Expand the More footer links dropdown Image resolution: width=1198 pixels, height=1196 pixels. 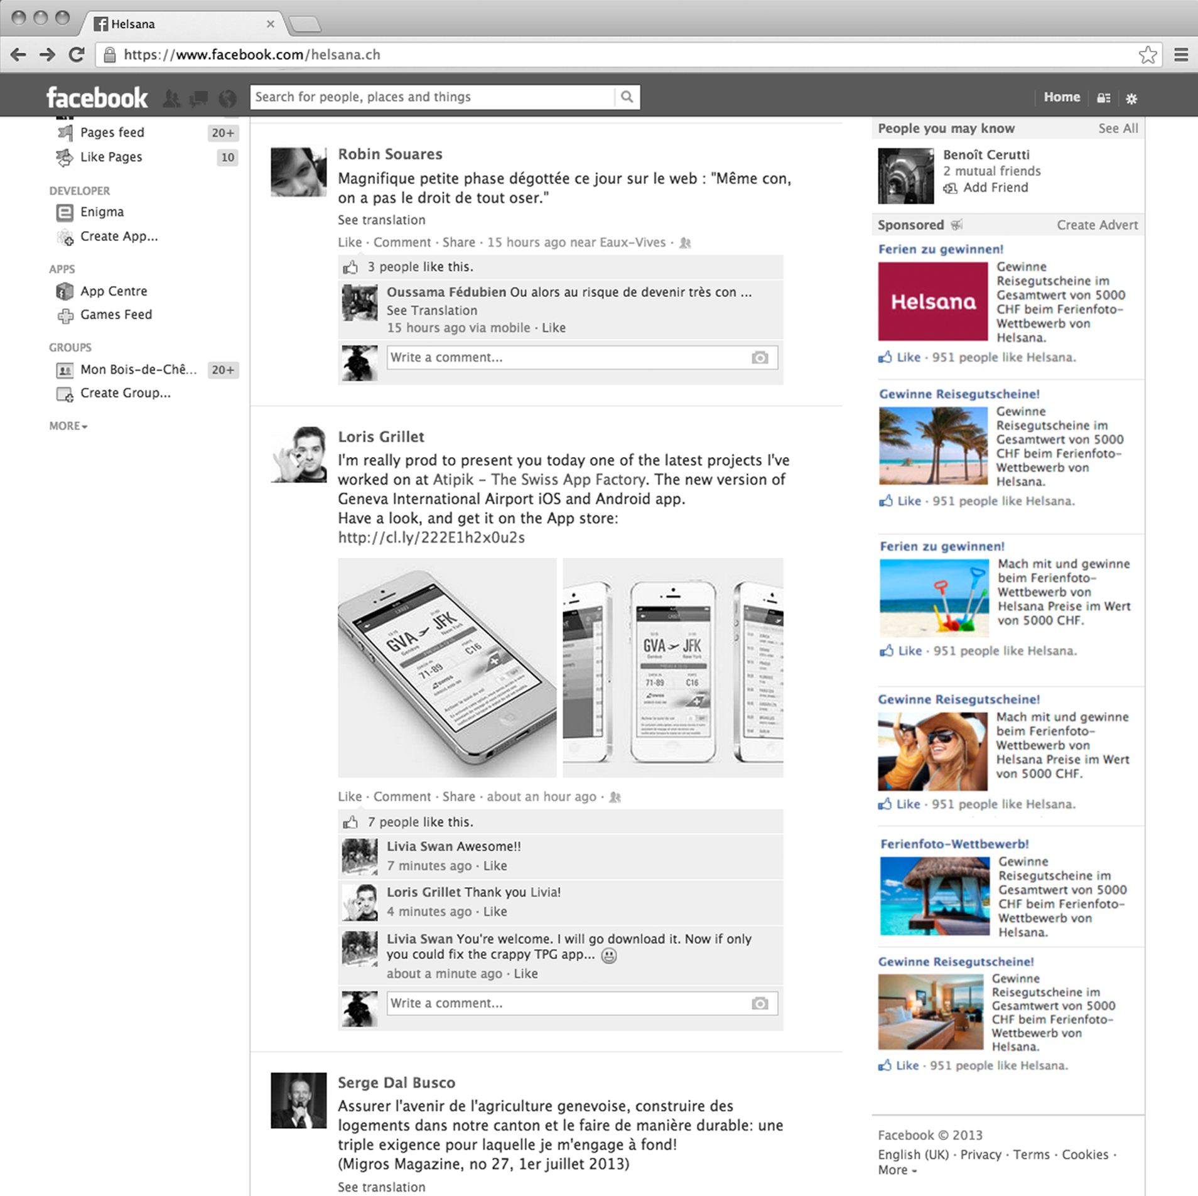897,1170
